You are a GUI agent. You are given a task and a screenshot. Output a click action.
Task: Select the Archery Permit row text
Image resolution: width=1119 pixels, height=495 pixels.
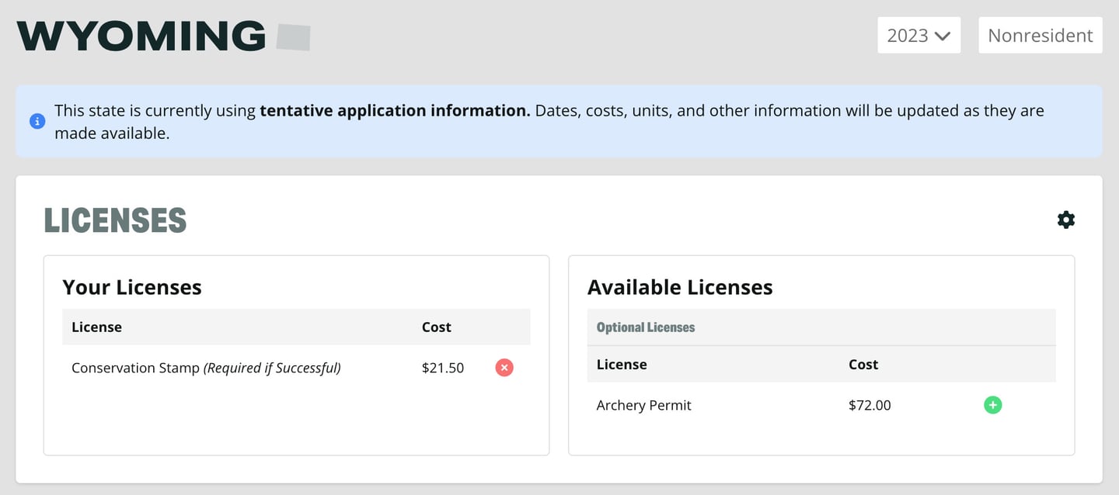click(643, 405)
